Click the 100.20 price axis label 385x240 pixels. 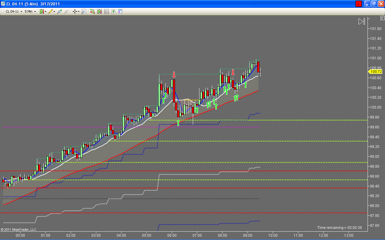tap(376, 97)
